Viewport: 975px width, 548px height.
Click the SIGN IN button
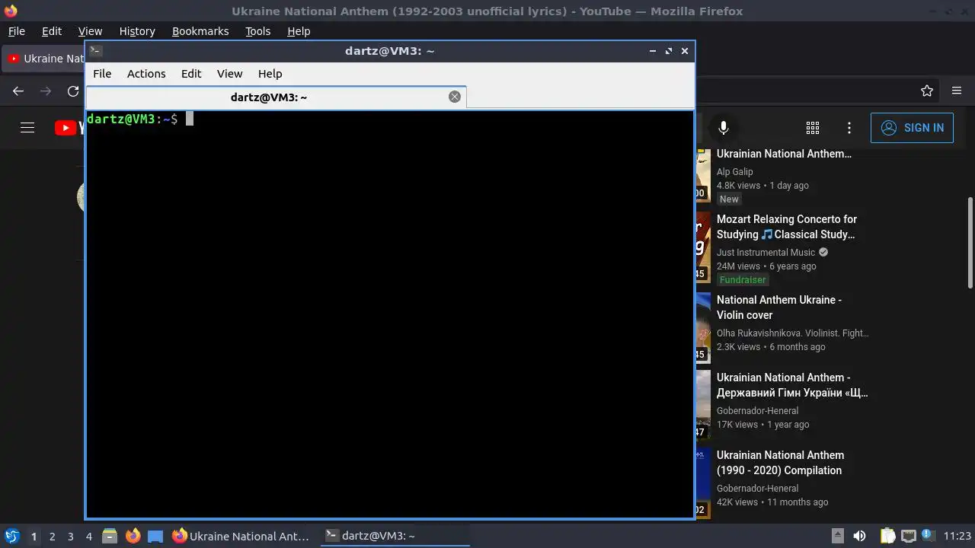coord(912,128)
